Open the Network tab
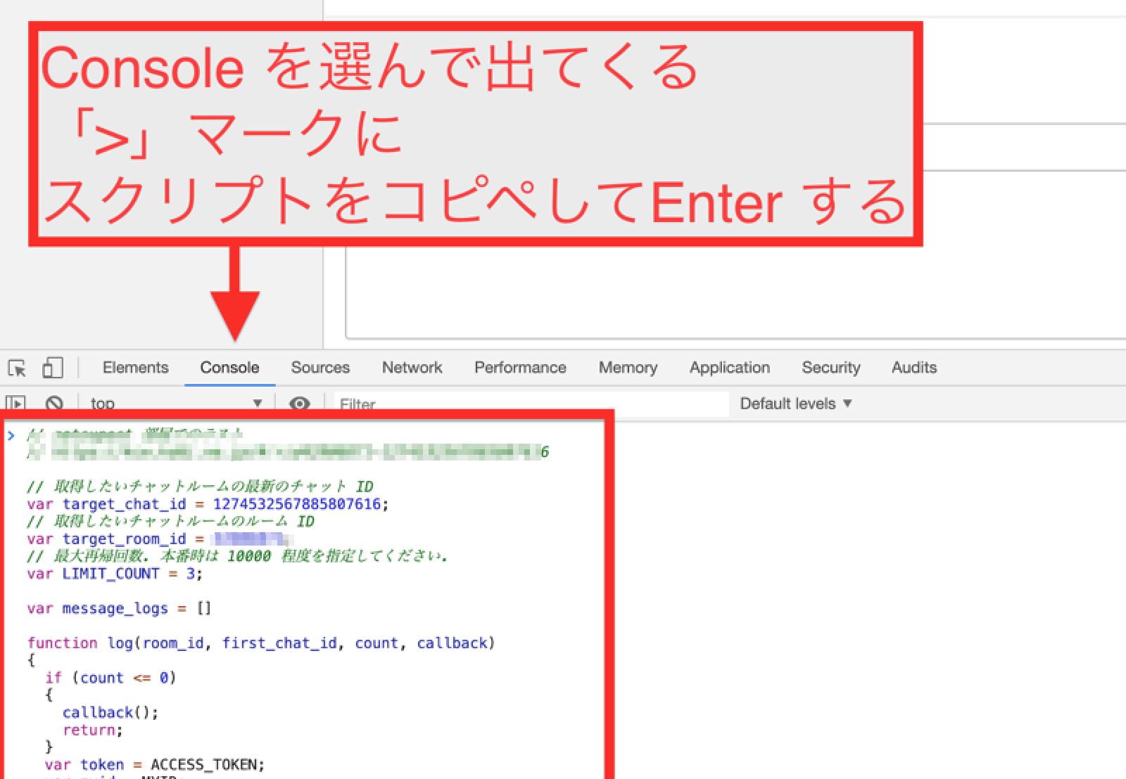This screenshot has height=779, width=1126. click(x=412, y=368)
